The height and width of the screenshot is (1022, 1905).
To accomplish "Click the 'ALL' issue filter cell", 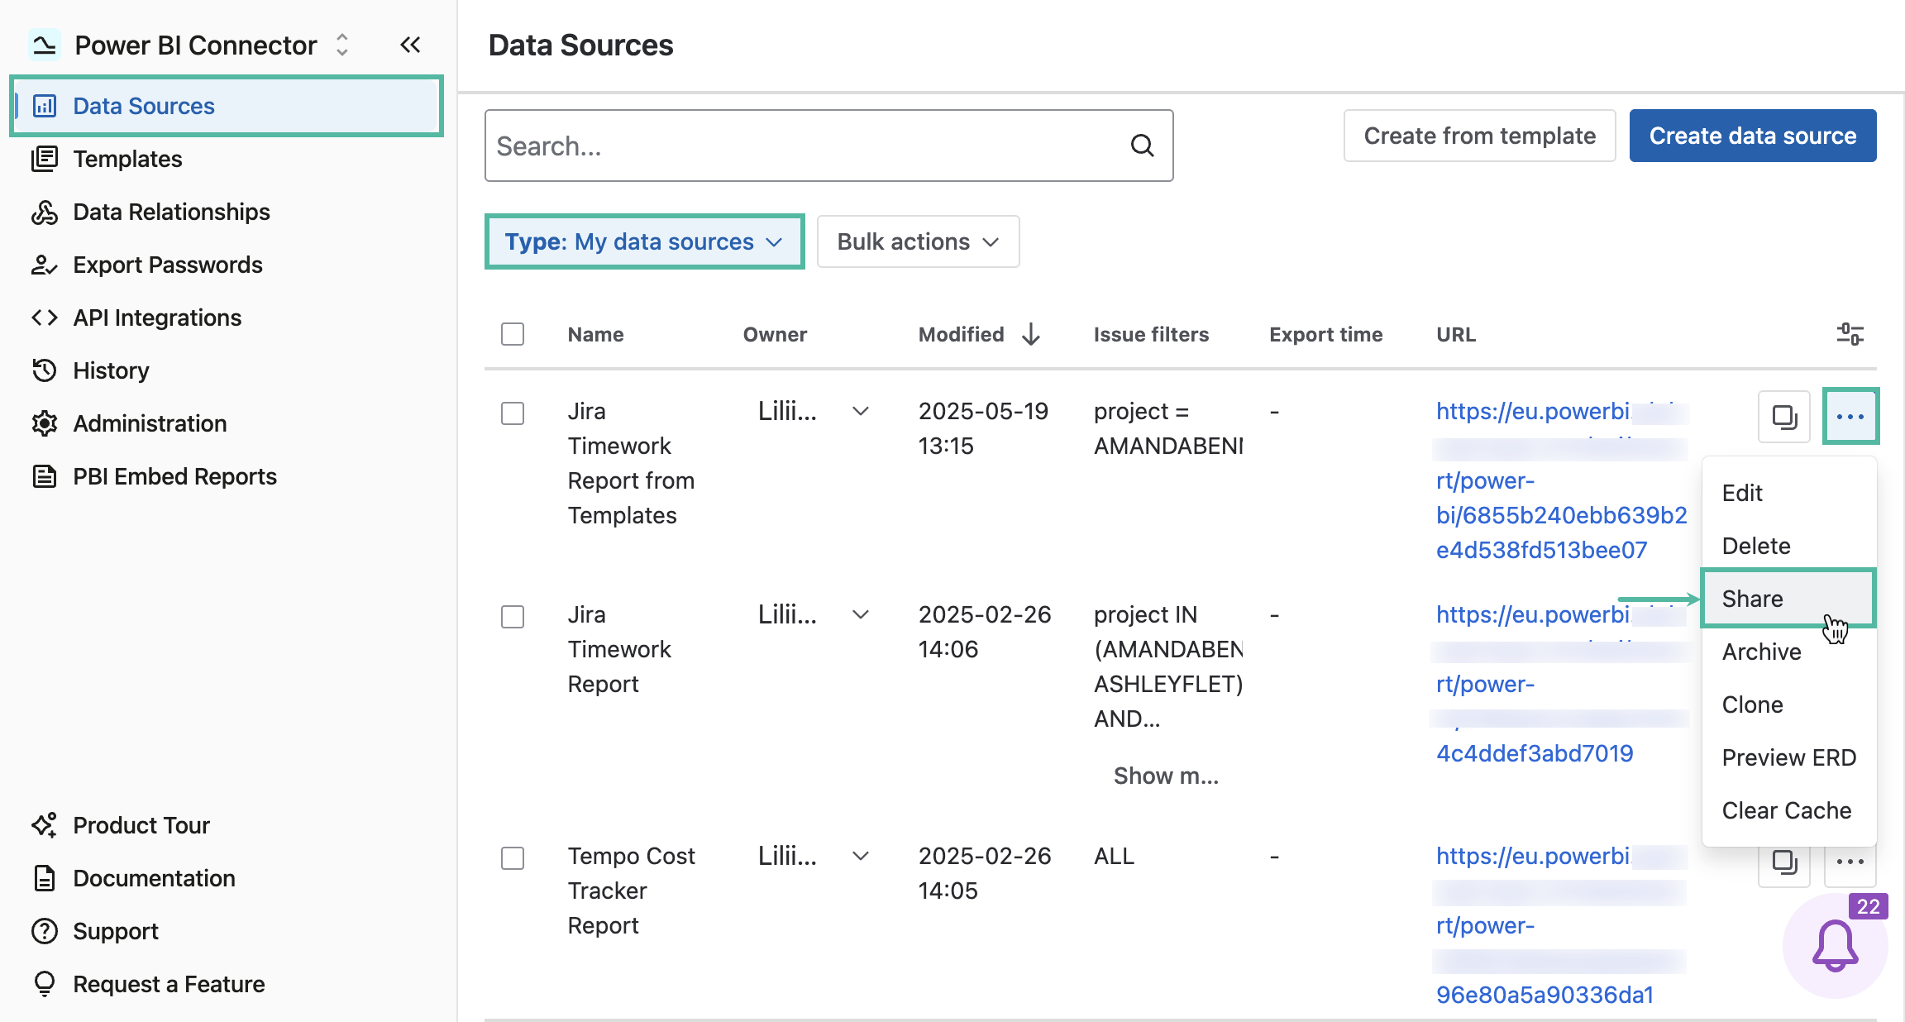I will click(x=1114, y=856).
